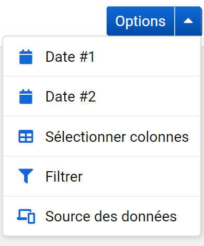Screen dimensions: 204x246
Task: Open column selection from the dropdown list
Action: click(x=101, y=137)
